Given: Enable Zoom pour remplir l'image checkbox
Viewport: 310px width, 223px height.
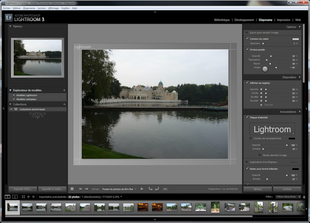Looking at the screenshot, I should pos(246,33).
